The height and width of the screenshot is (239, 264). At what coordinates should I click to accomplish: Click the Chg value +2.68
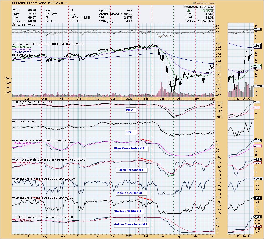210,14
